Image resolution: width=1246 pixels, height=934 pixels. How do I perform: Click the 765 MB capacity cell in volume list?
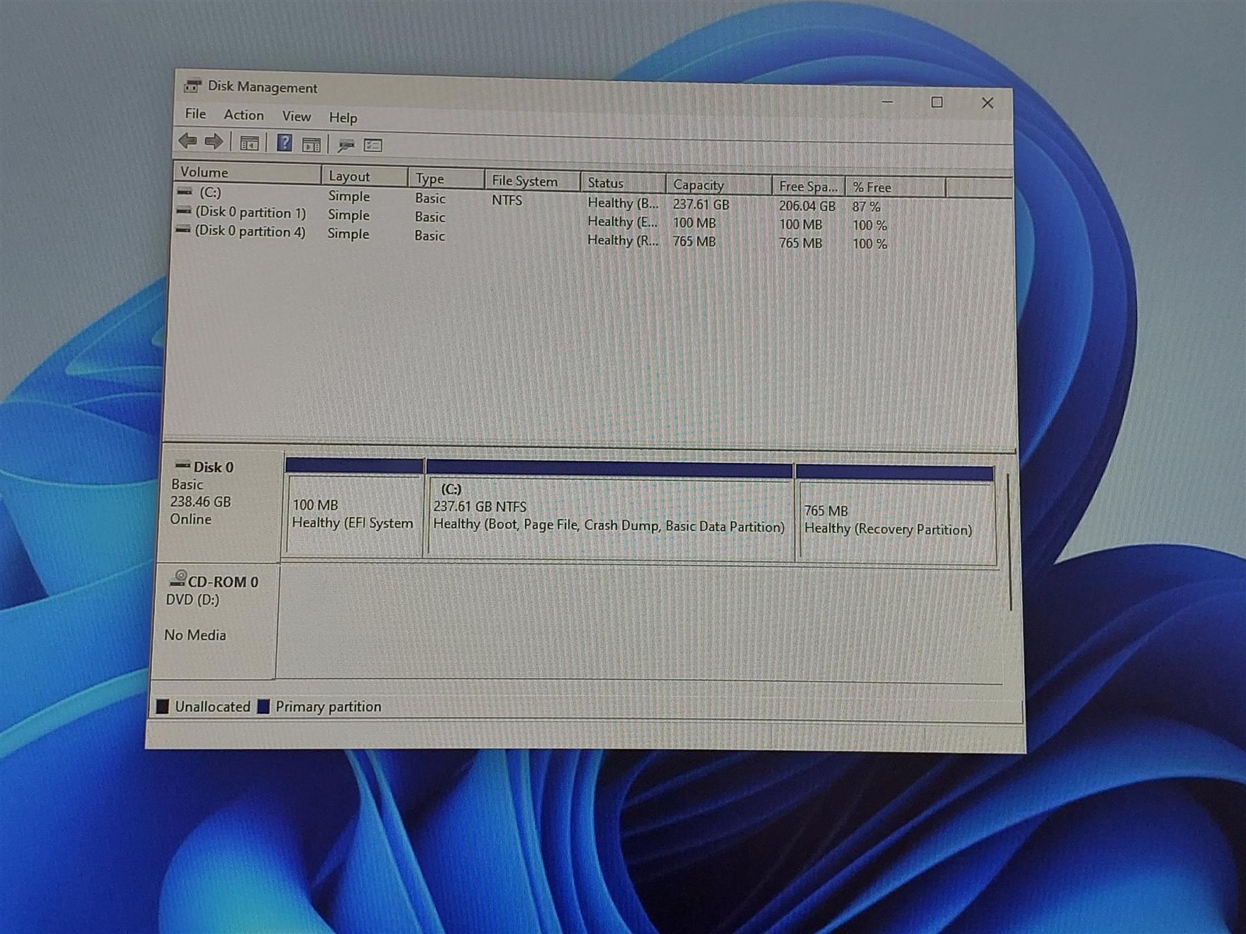(x=694, y=241)
